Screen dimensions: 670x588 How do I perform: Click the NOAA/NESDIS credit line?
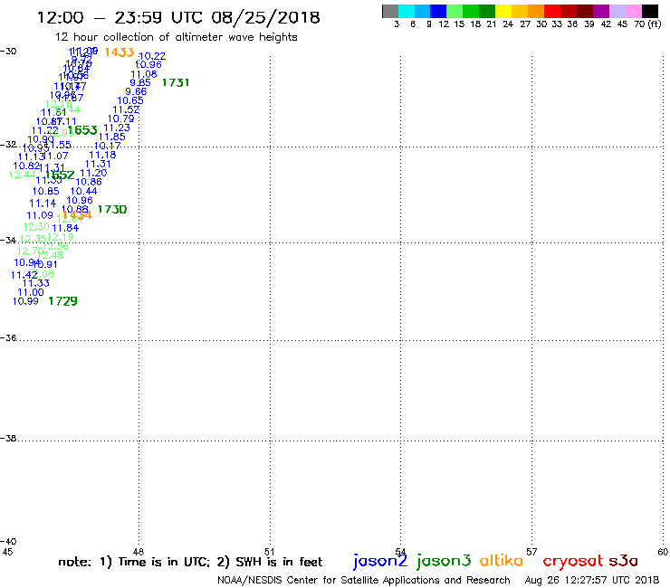(x=364, y=581)
